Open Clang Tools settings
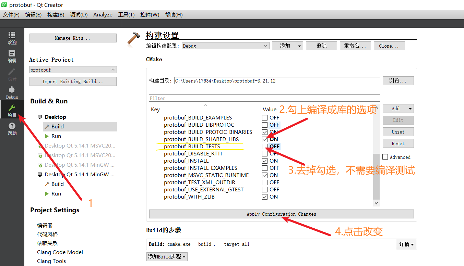This screenshot has height=266, width=464. click(51, 261)
